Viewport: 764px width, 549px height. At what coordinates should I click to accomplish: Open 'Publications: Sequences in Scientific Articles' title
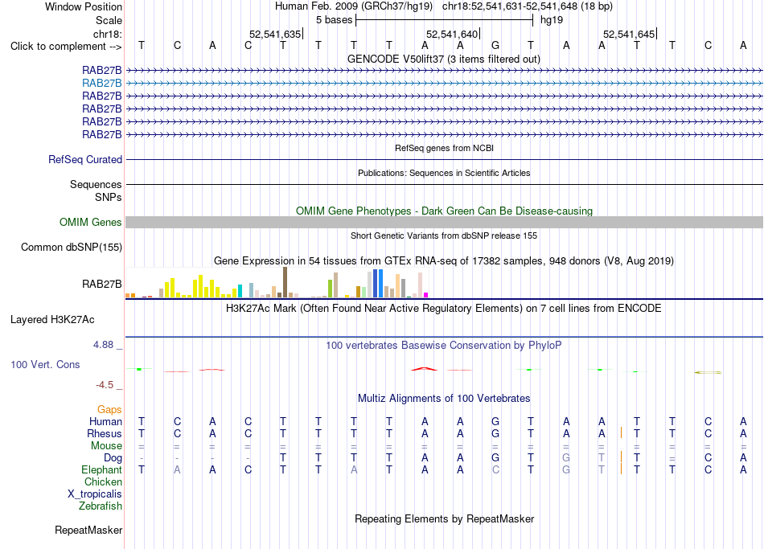pos(444,173)
